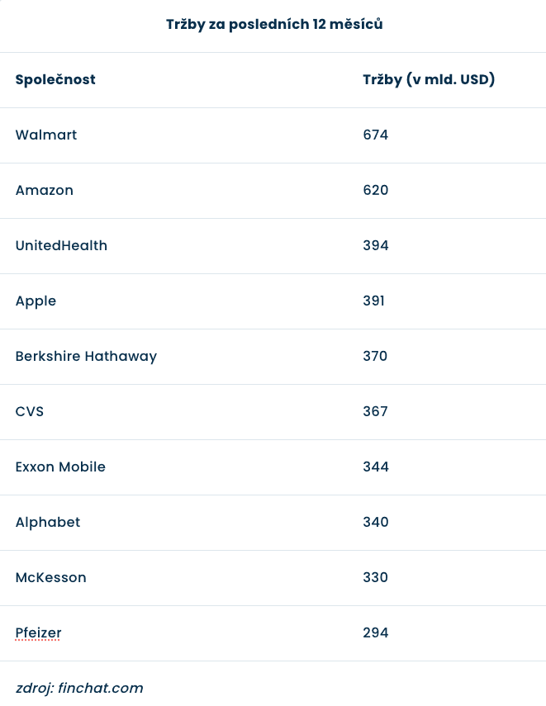Image resolution: width=546 pixels, height=706 pixels.
Task: Click the source text 'zdroj: finchat.com'
Action: click(79, 689)
